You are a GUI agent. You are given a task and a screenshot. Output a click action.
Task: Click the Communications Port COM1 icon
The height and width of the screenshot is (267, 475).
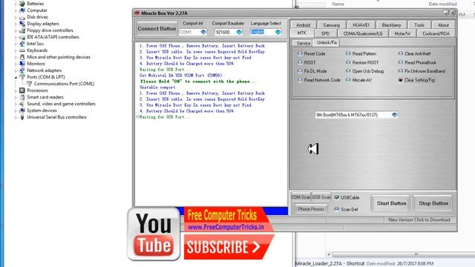tap(29, 84)
